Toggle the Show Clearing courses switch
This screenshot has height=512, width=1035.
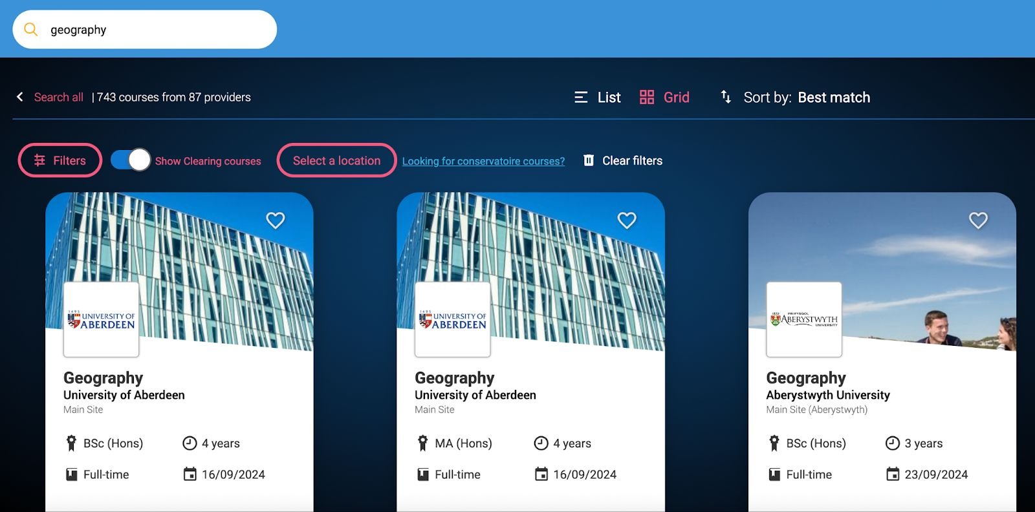point(131,160)
